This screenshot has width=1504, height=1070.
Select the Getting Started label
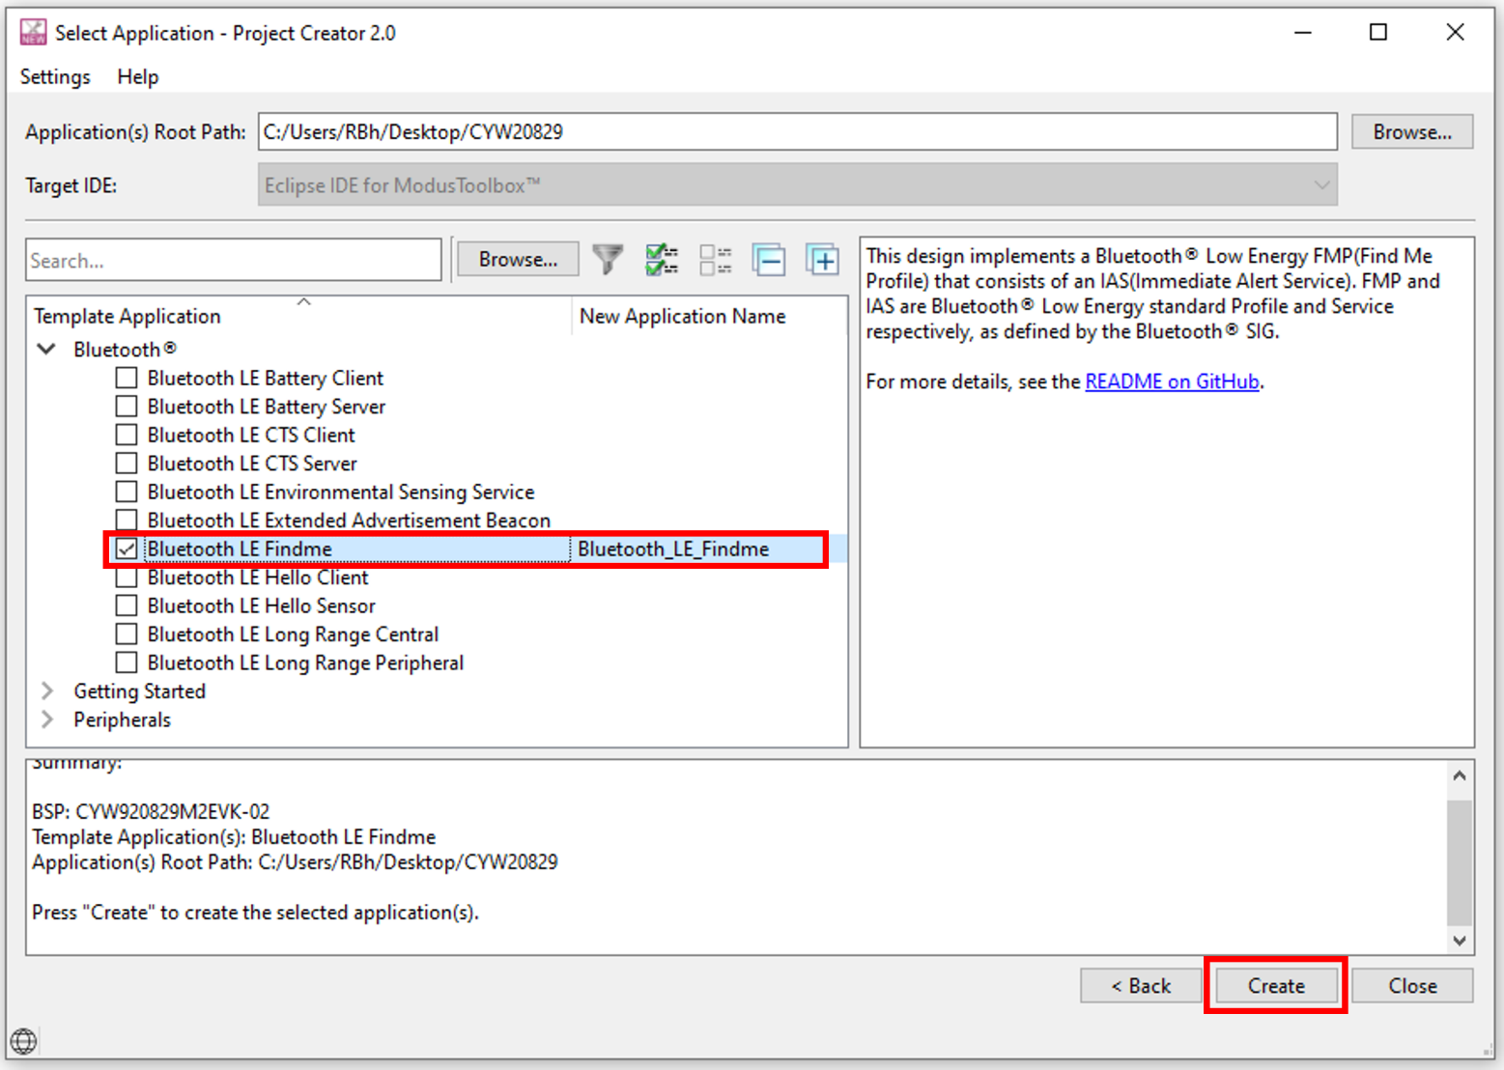point(139,691)
